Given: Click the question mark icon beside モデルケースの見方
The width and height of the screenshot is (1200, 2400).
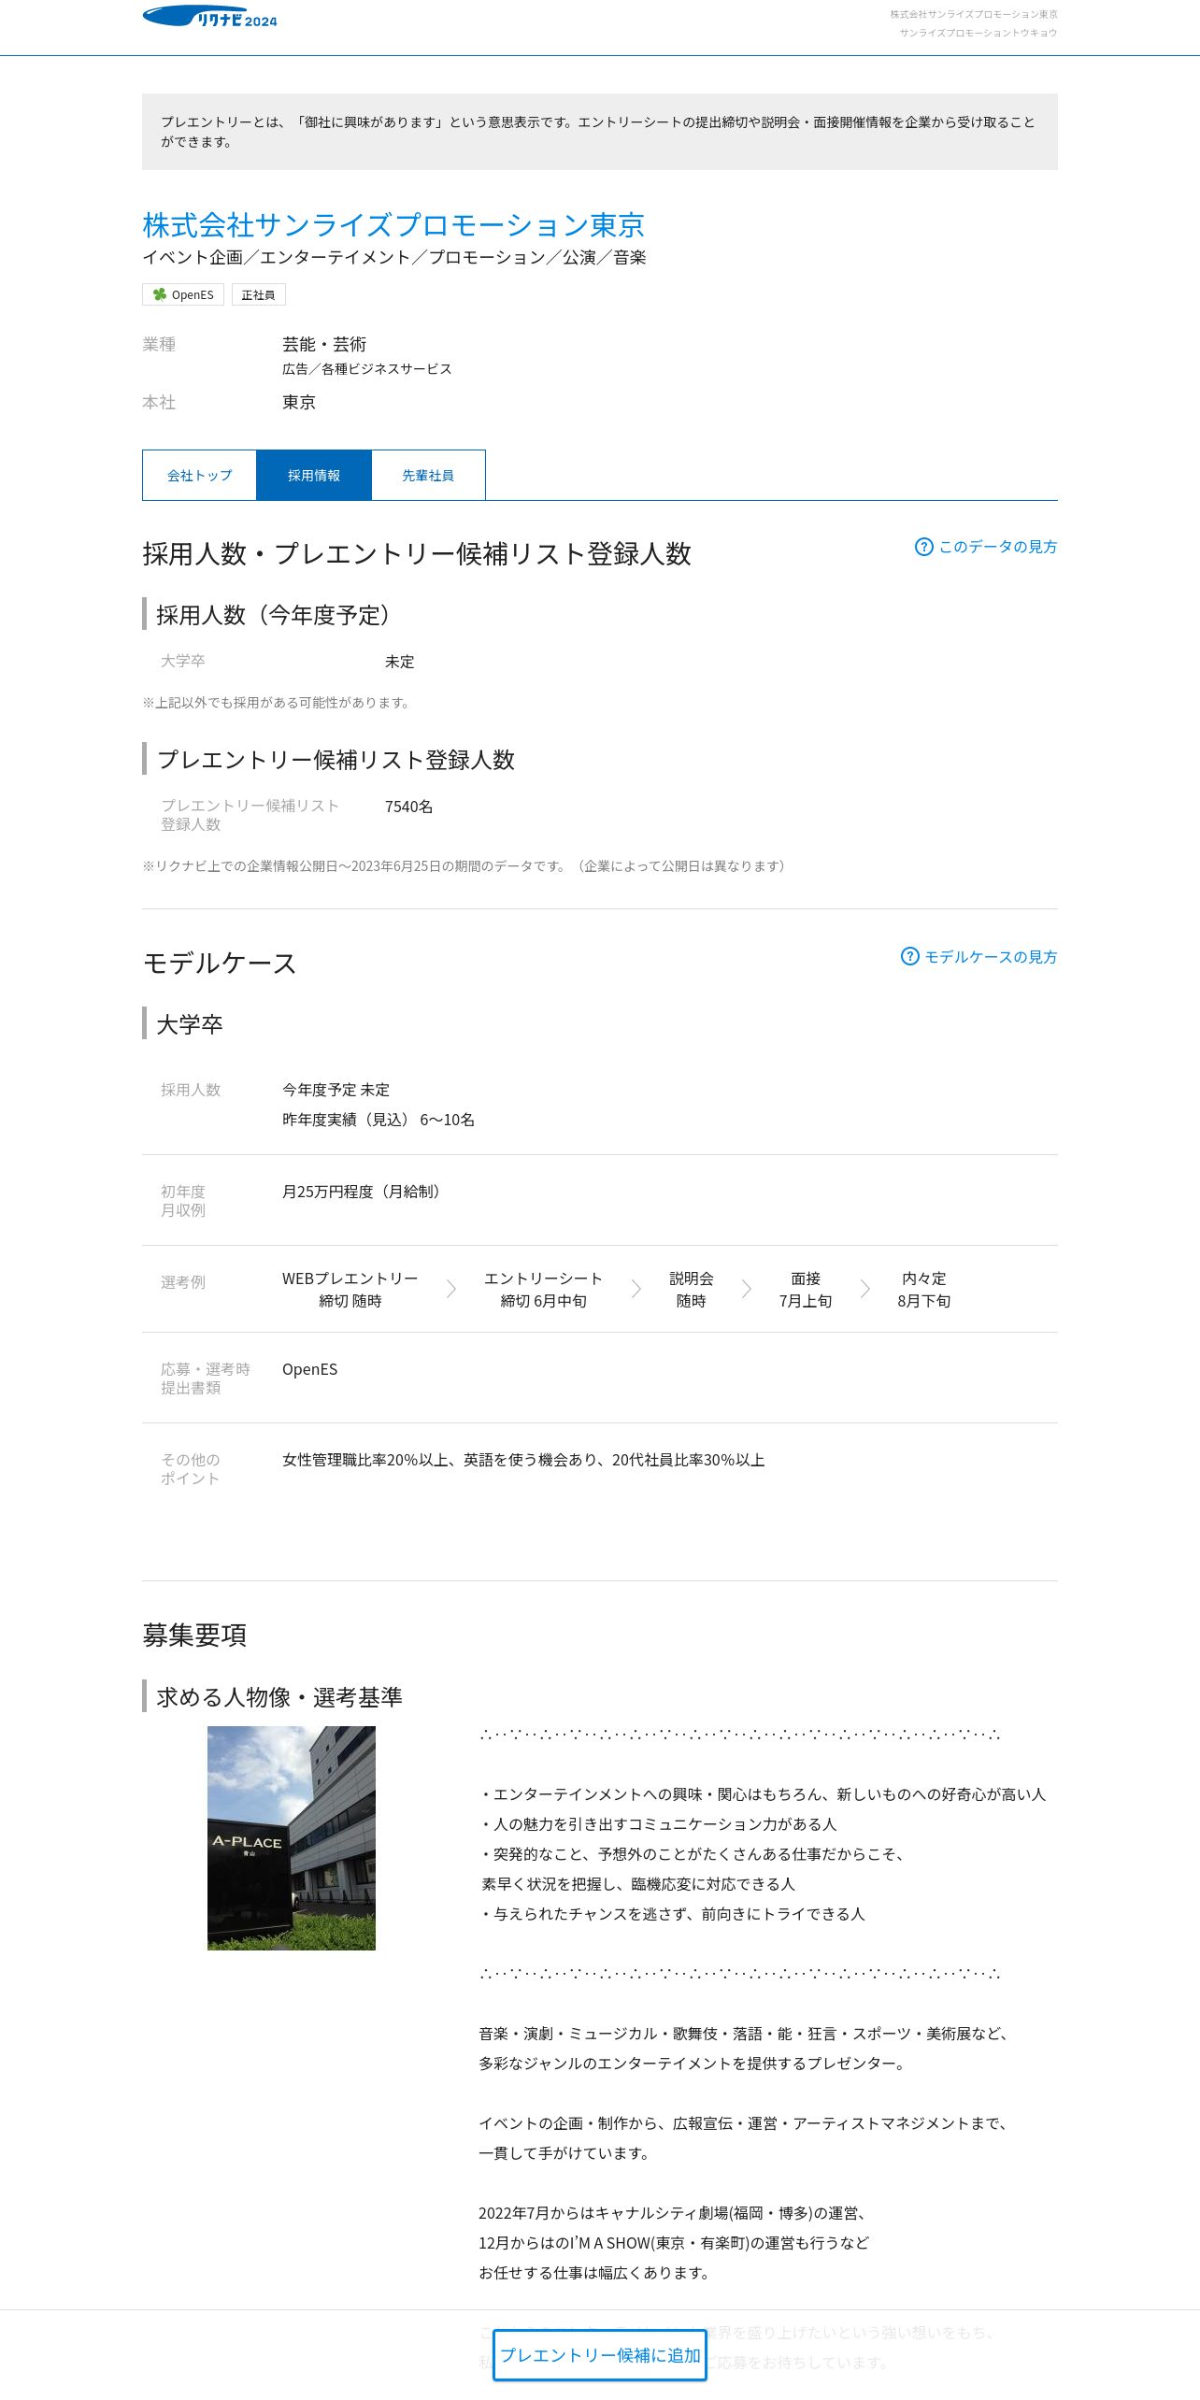Looking at the screenshot, I should click(909, 956).
